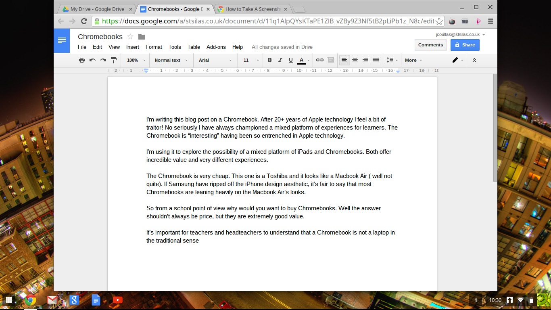551x310 pixels.
Task: Expand the More toolbar options
Action: 413,60
